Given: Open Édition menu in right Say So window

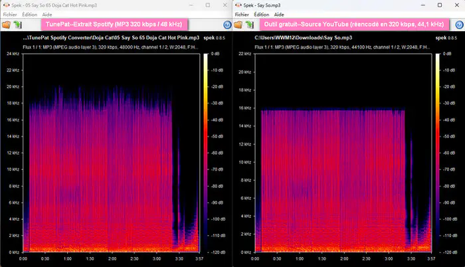Looking at the screenshot, I should point(262,15).
